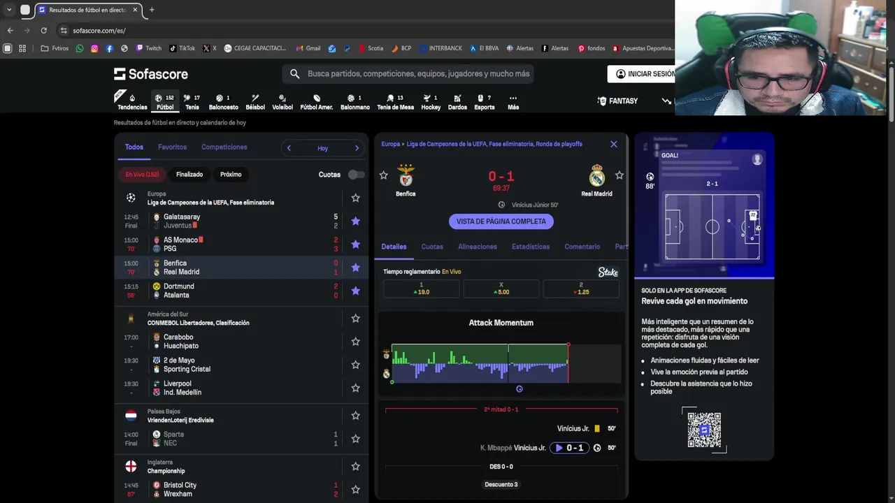Favorite Benfica with the star icon
Viewport: 895px width, 503px height.
pyautogui.click(x=383, y=175)
